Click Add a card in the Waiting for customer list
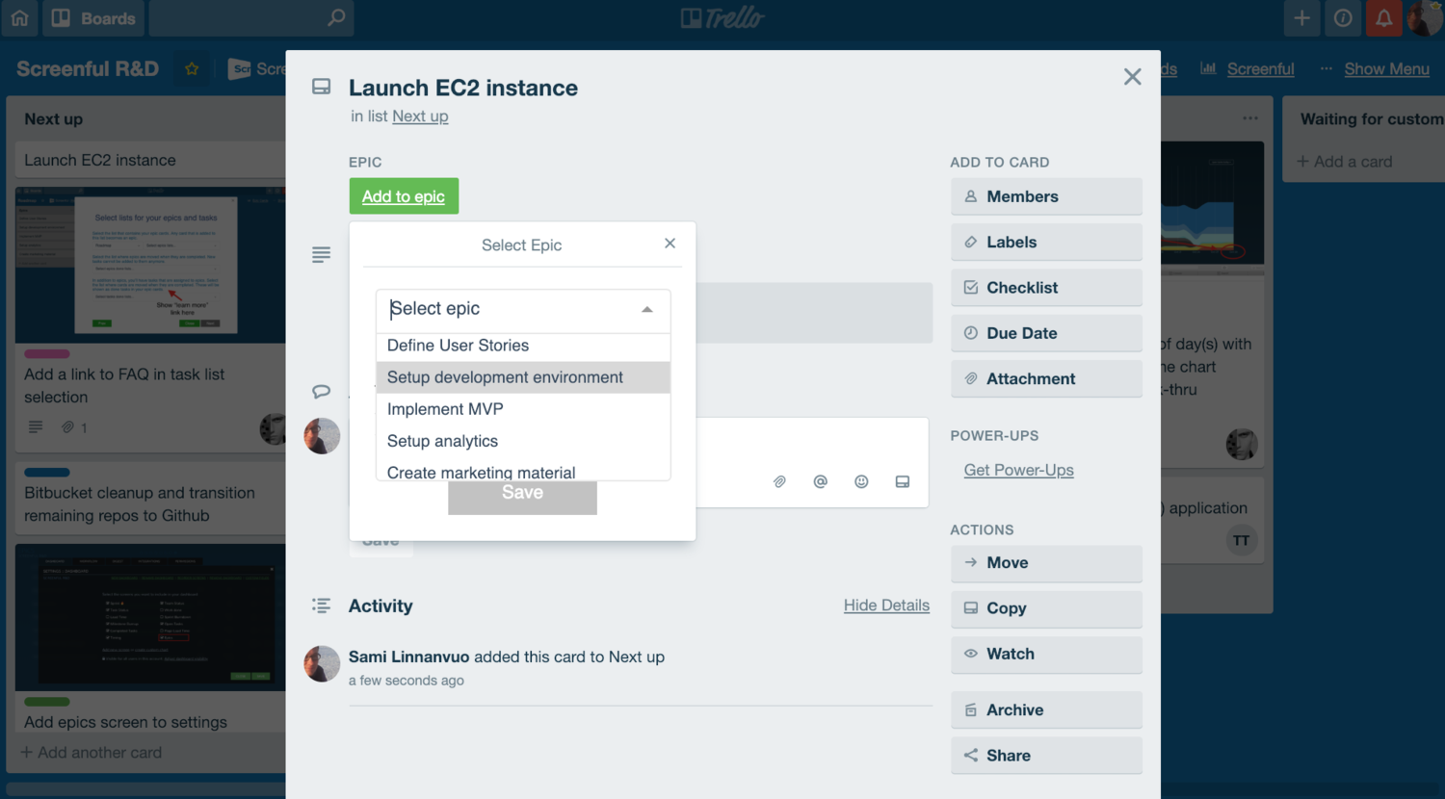 click(1344, 162)
